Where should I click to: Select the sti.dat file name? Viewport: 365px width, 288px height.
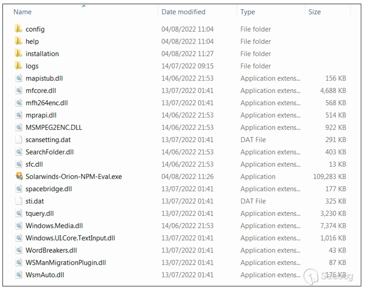pyautogui.click(x=35, y=201)
